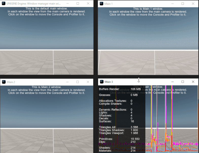Maximize the Main 2 window

(78, 82)
